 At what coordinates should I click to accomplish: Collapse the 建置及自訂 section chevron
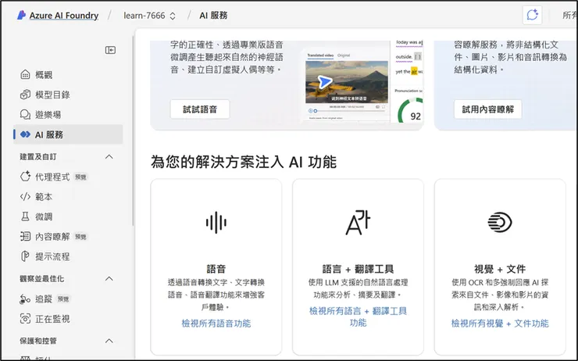coord(109,157)
